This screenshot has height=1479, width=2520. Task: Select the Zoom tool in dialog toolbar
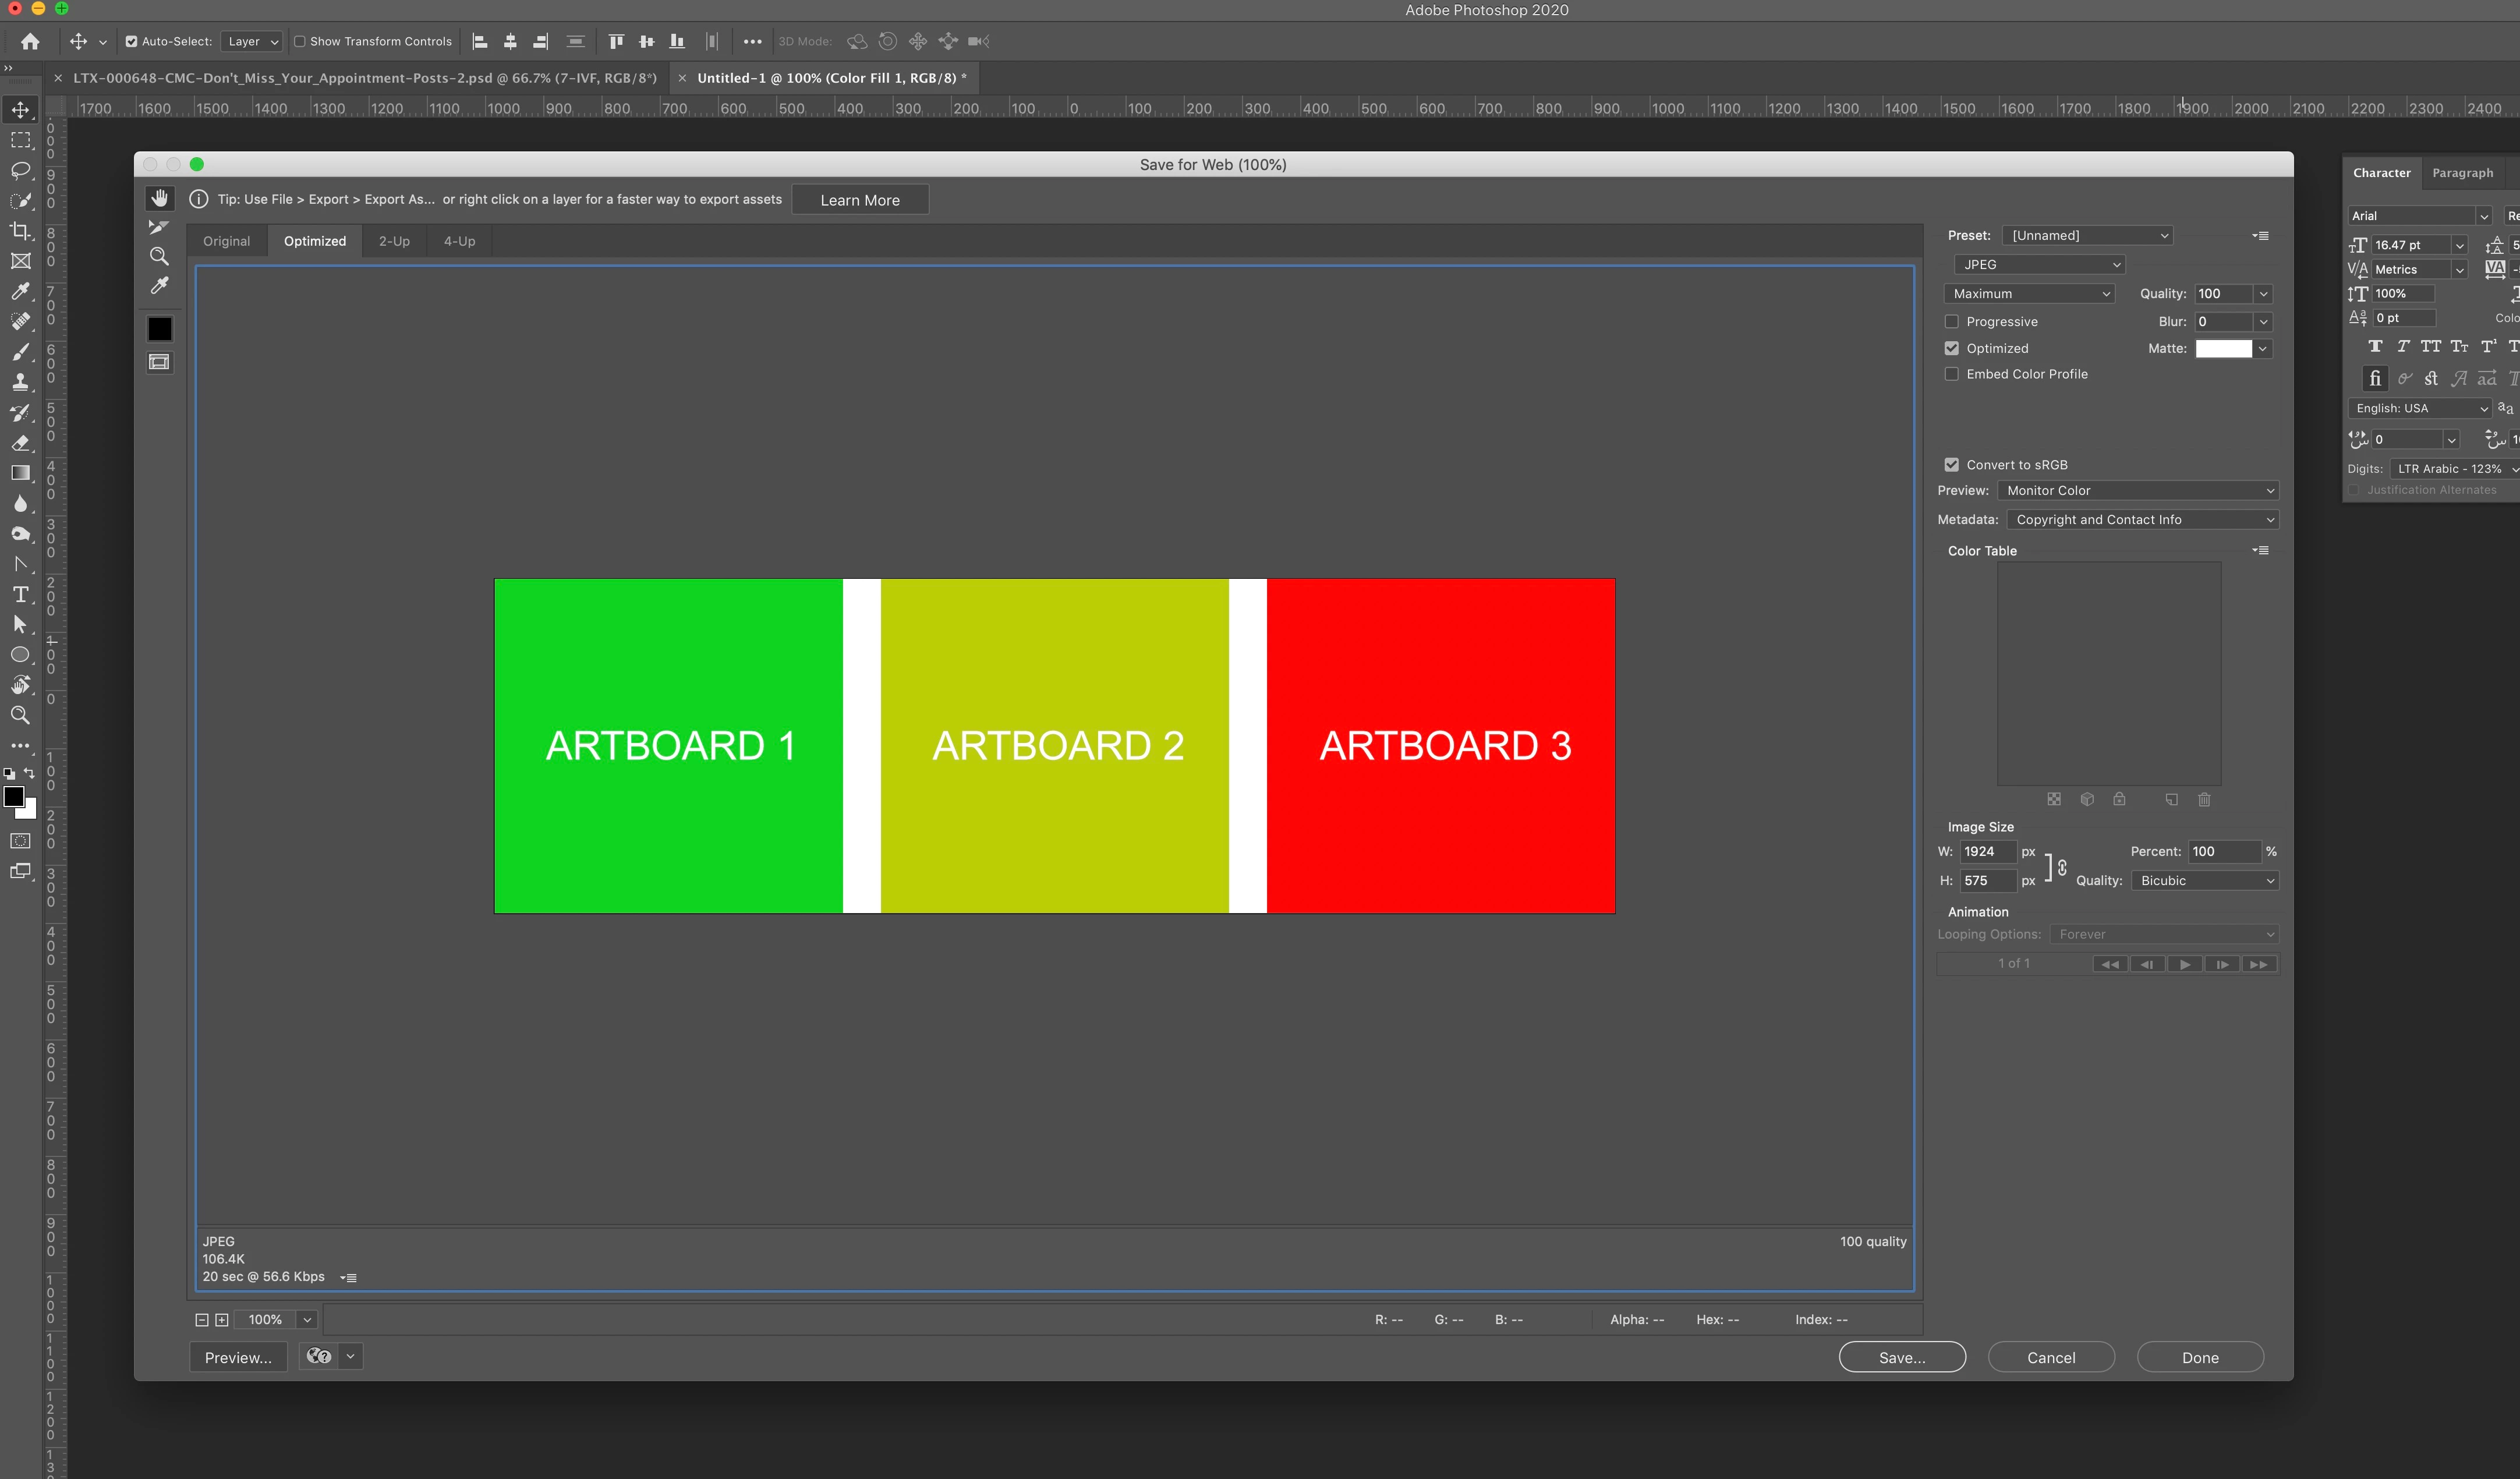(x=159, y=256)
